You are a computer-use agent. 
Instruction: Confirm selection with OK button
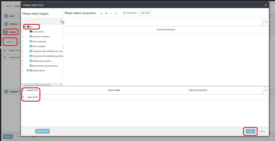pyautogui.click(x=250, y=131)
